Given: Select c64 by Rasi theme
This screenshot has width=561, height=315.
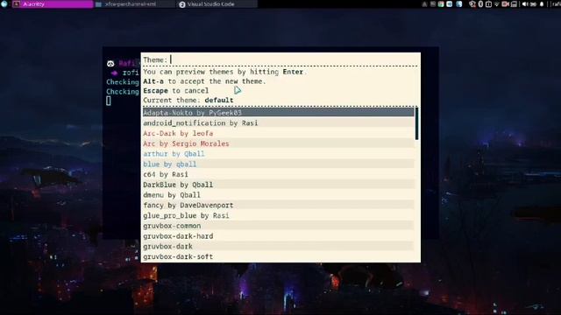Looking at the screenshot, I should pyautogui.click(x=279, y=174).
